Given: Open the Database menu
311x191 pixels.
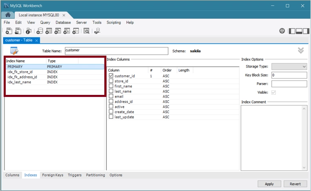Looking at the screenshot, I should pos(63,22).
